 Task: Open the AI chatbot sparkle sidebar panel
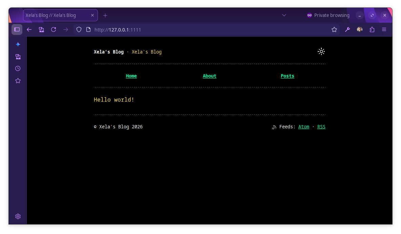coord(18,44)
